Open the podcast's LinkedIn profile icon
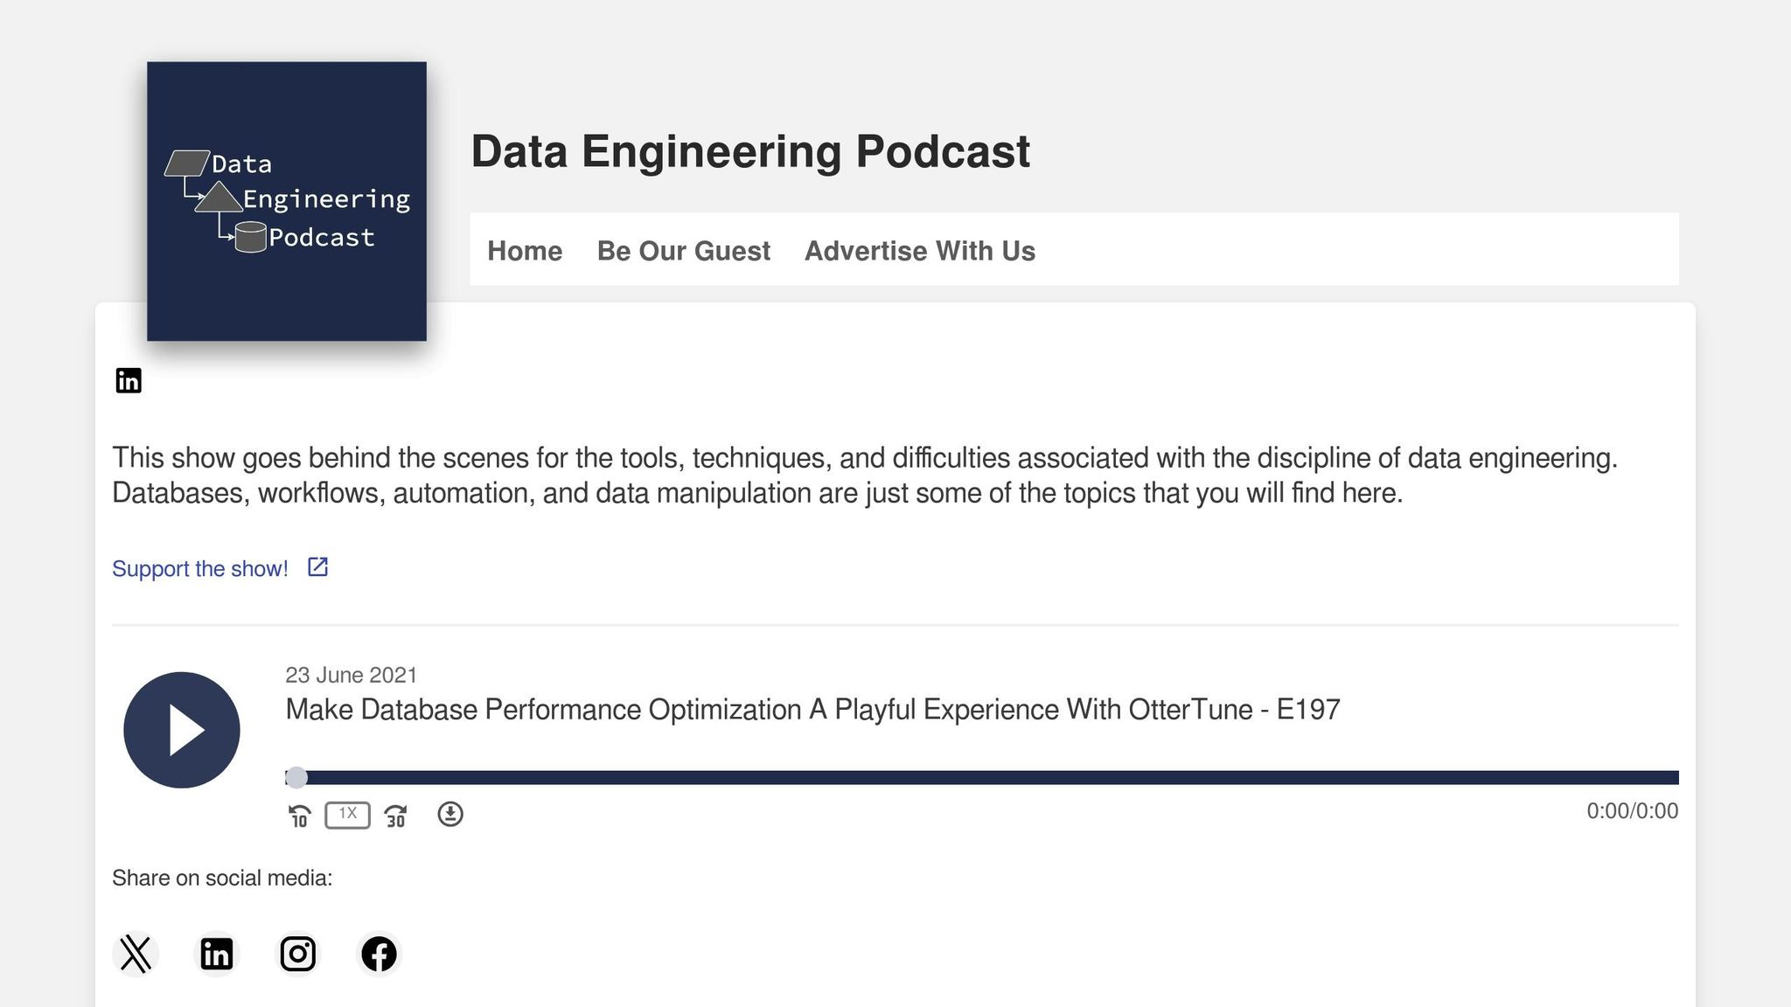This screenshot has width=1791, height=1007. (129, 380)
